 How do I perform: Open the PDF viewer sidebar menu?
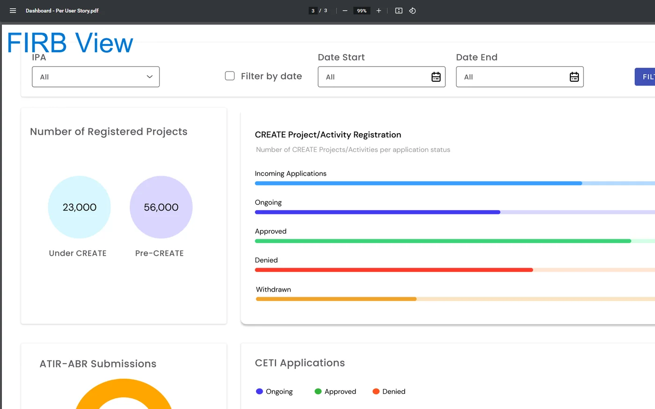(13, 11)
